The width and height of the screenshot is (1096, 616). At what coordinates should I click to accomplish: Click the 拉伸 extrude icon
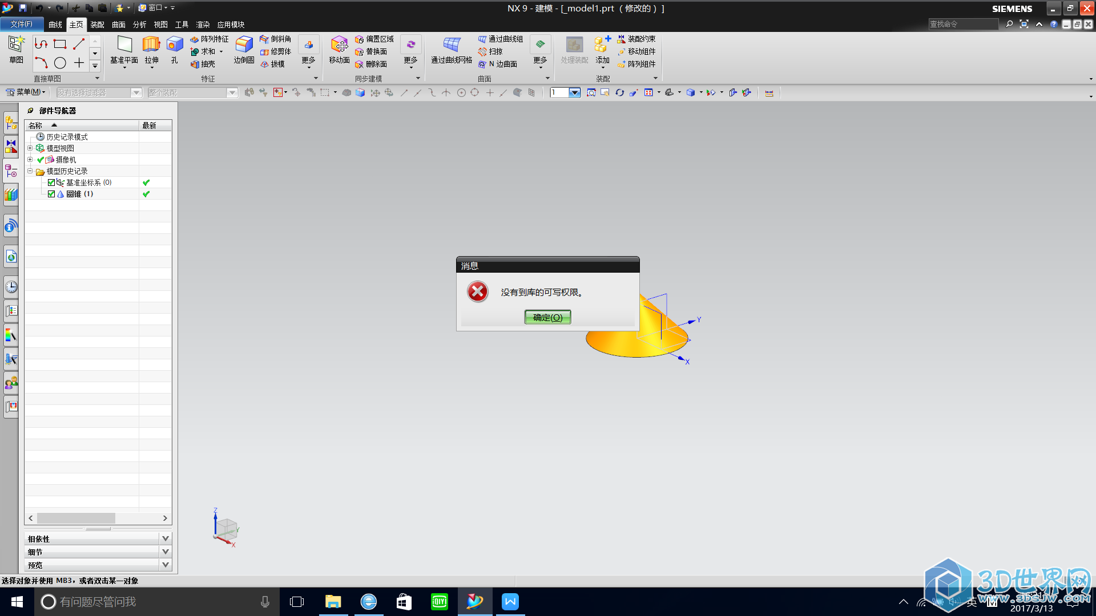tap(151, 50)
